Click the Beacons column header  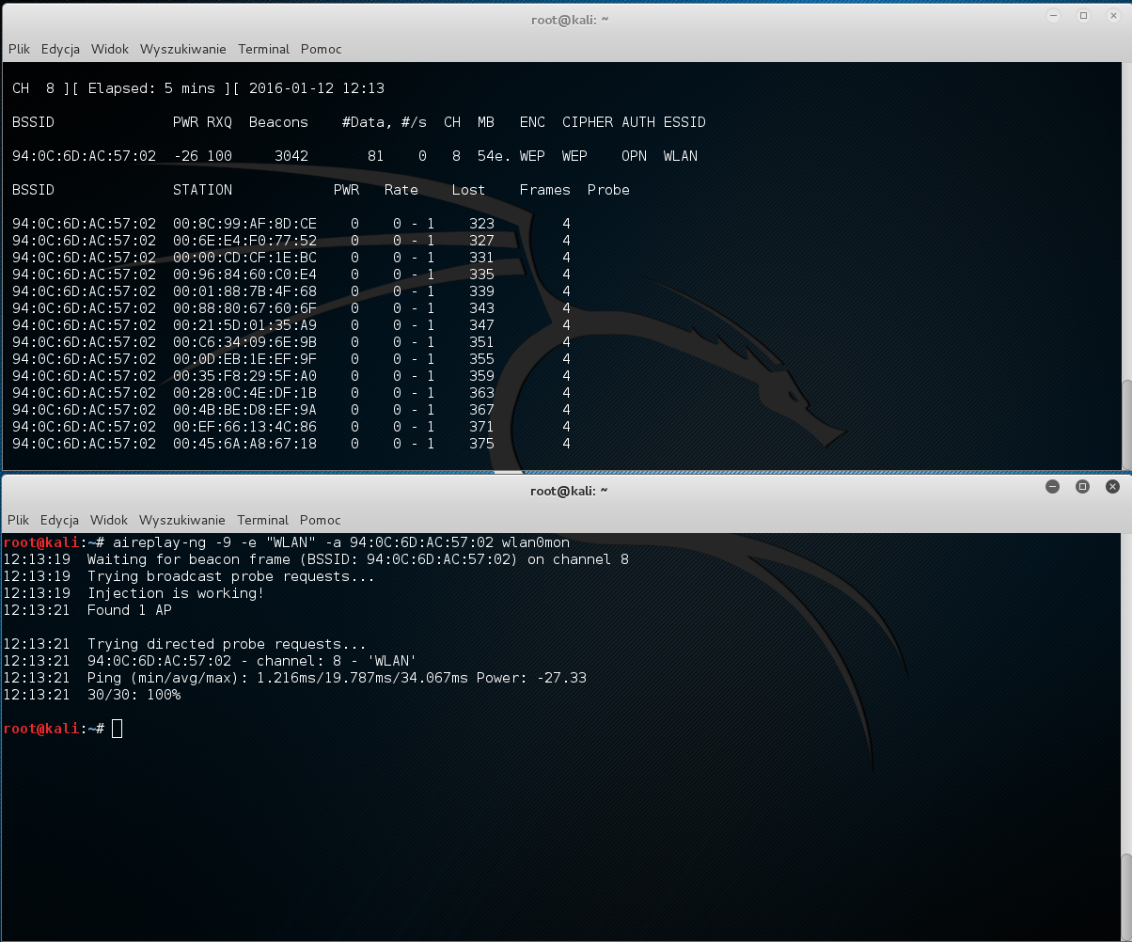click(278, 122)
